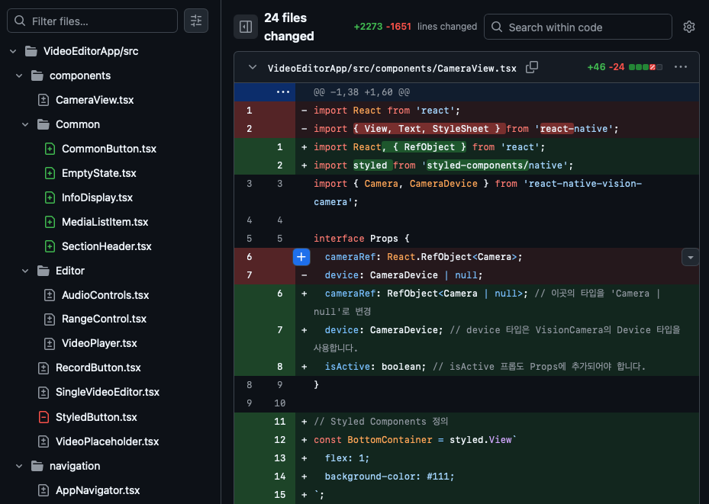Add a comment on cameraRef line 6
The image size is (709, 504).
click(x=301, y=256)
